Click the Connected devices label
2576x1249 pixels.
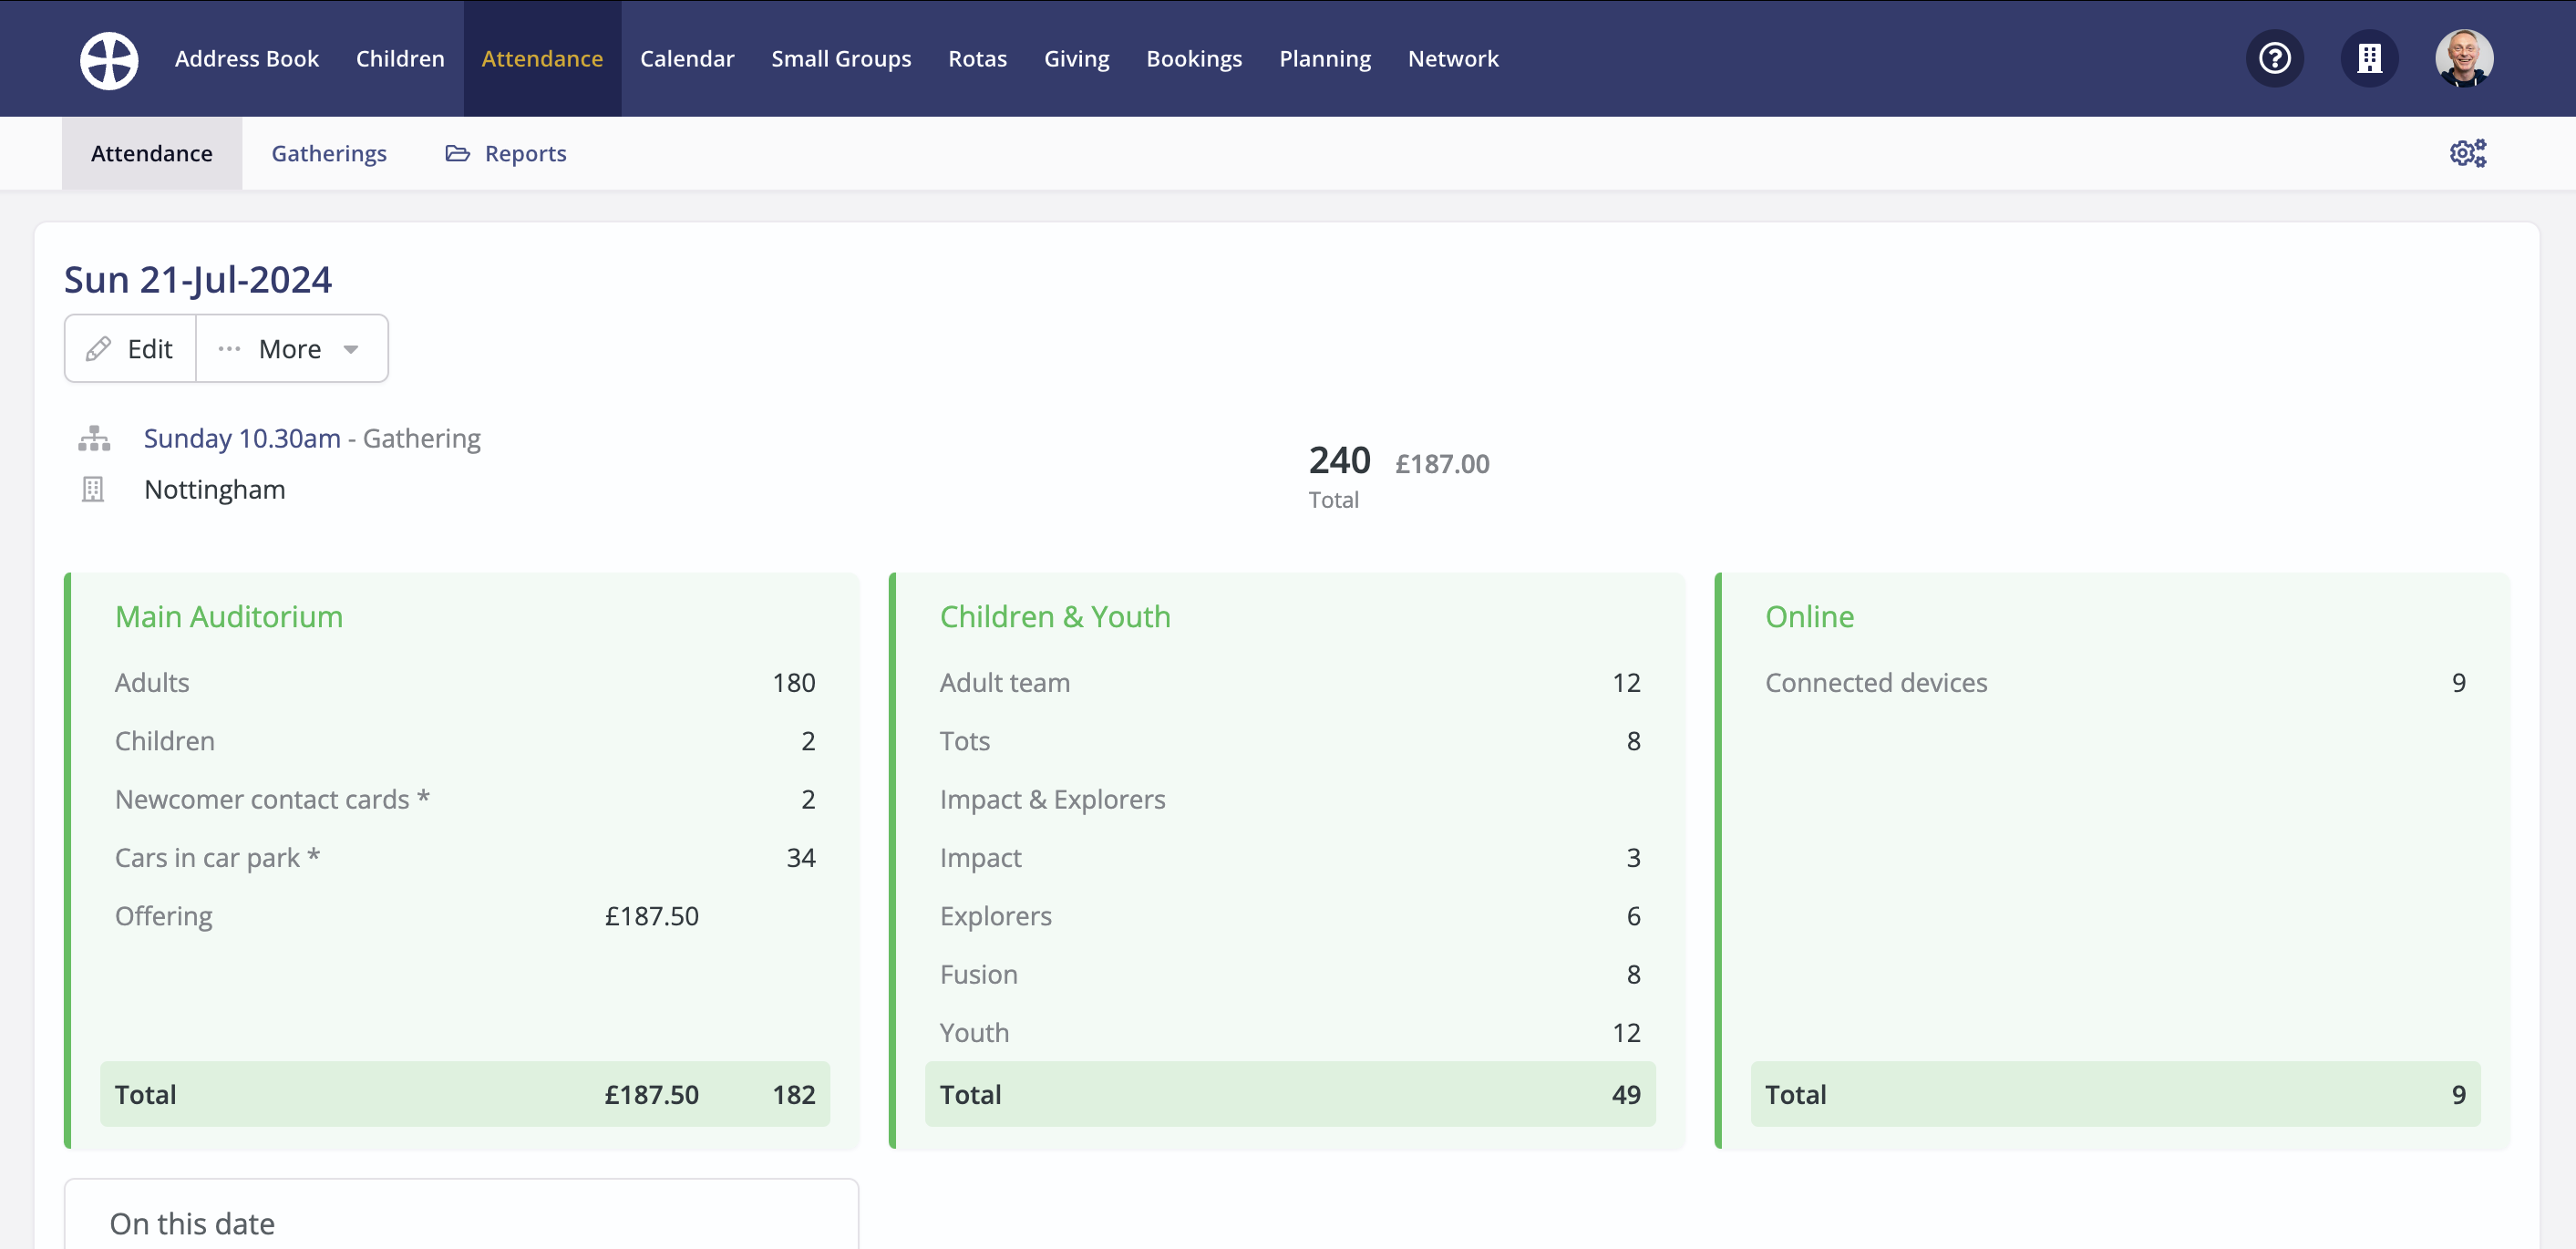click(1876, 683)
